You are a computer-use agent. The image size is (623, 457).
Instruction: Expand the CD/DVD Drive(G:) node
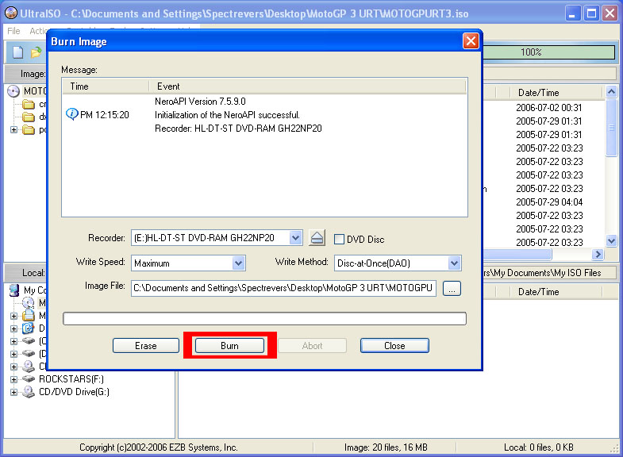(14, 392)
